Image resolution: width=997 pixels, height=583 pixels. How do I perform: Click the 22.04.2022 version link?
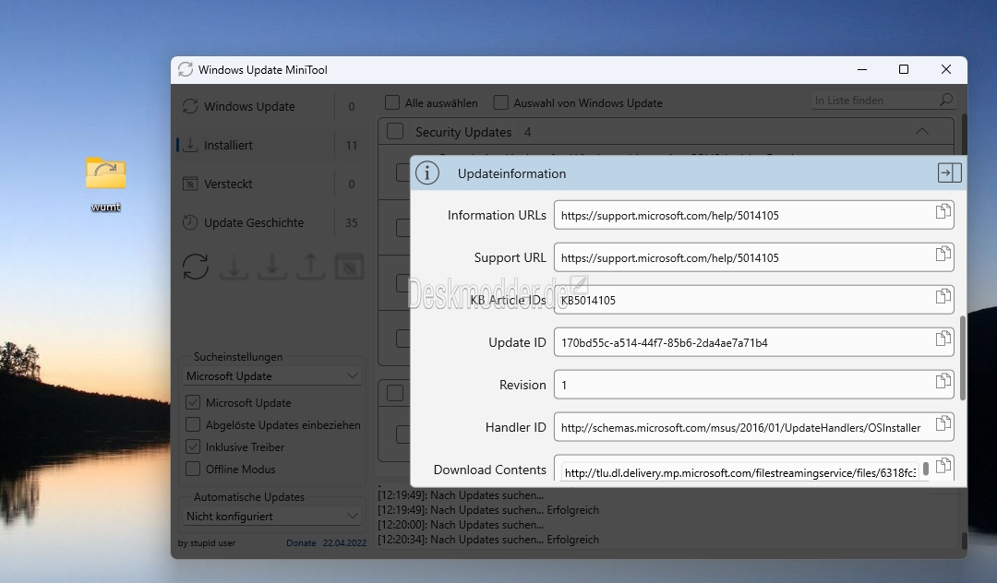click(344, 543)
